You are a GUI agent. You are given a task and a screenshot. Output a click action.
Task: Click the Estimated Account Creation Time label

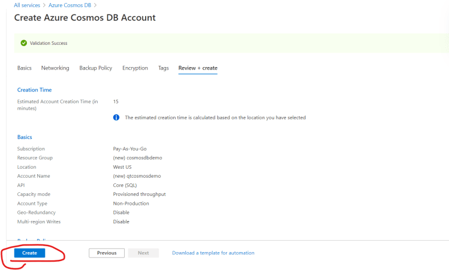(x=58, y=105)
